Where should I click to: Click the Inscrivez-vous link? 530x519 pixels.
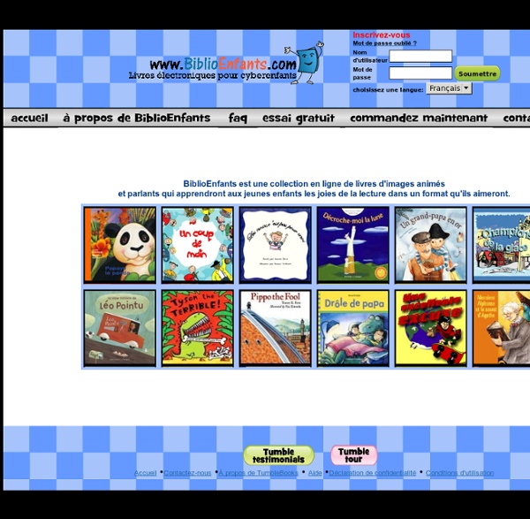pos(382,34)
